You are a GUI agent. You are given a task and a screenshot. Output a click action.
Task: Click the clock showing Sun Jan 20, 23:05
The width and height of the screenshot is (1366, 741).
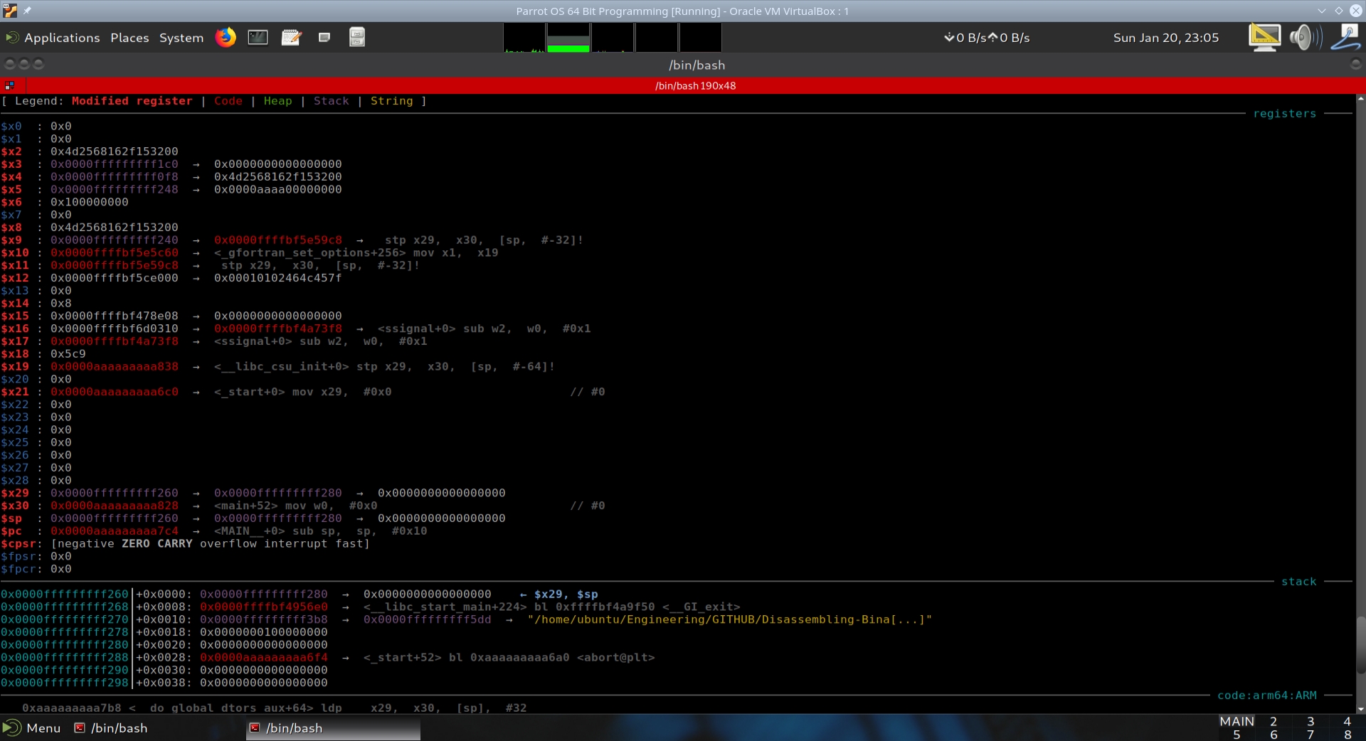[1165, 38]
